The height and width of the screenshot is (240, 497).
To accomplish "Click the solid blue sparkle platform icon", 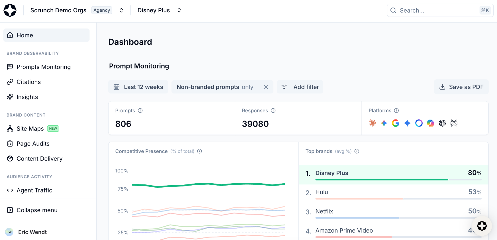I will click(x=407, y=123).
